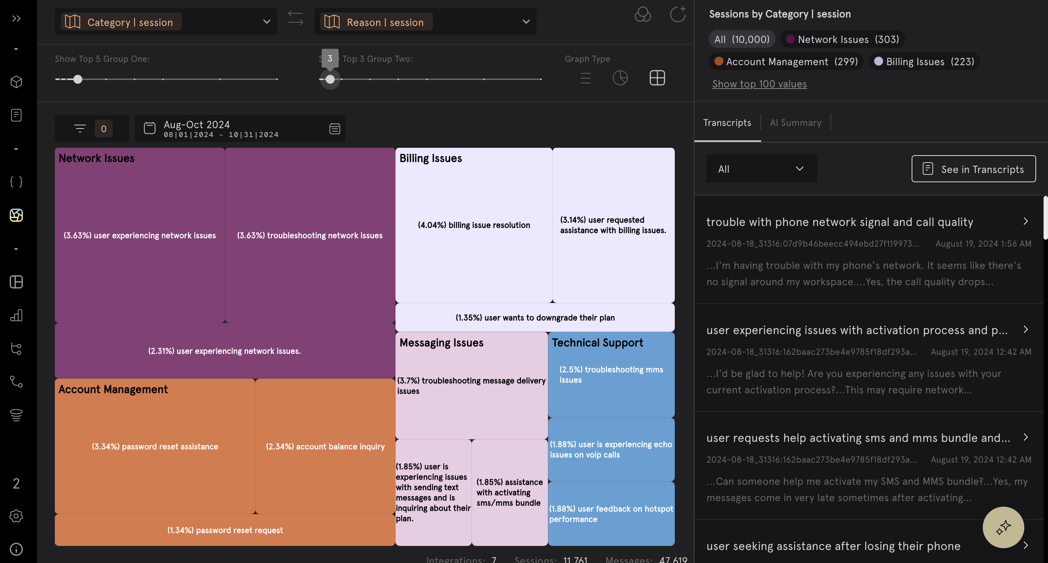1048x563 pixels.
Task: Toggle the Network Issues (303) chip
Action: point(842,39)
